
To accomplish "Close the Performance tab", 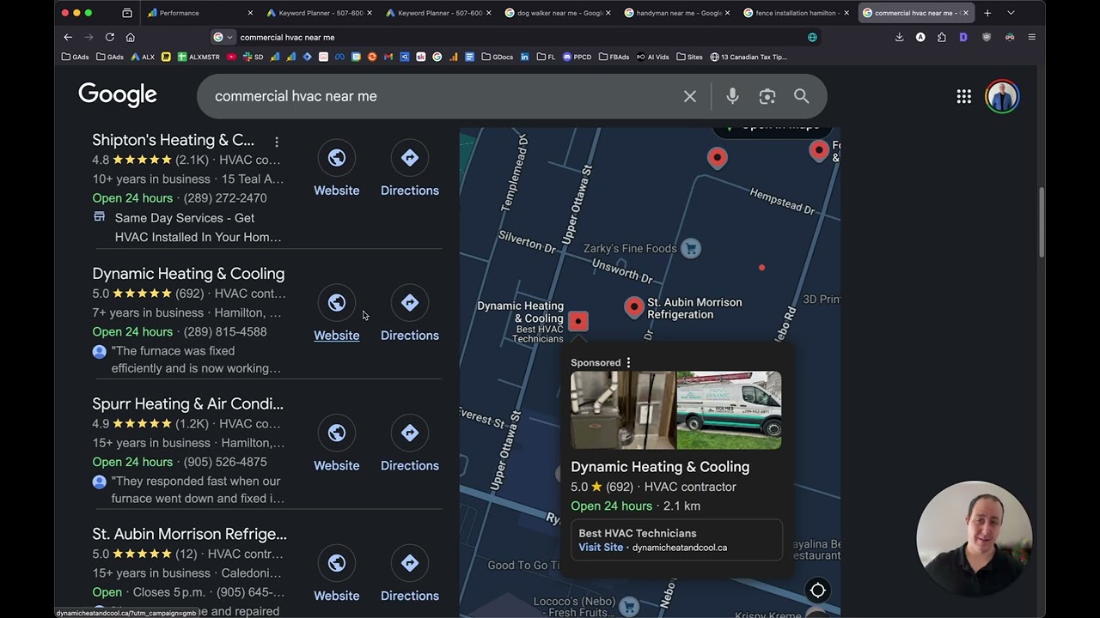I will coord(250,13).
